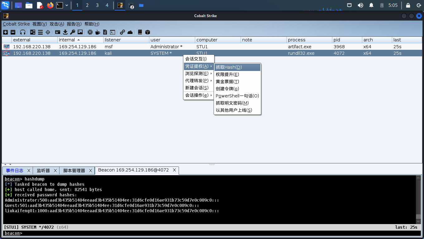Select 抓取Hash(D) menu item

(x=237, y=67)
